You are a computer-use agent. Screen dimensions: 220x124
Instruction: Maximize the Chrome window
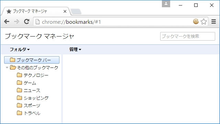click(x=196, y=5)
